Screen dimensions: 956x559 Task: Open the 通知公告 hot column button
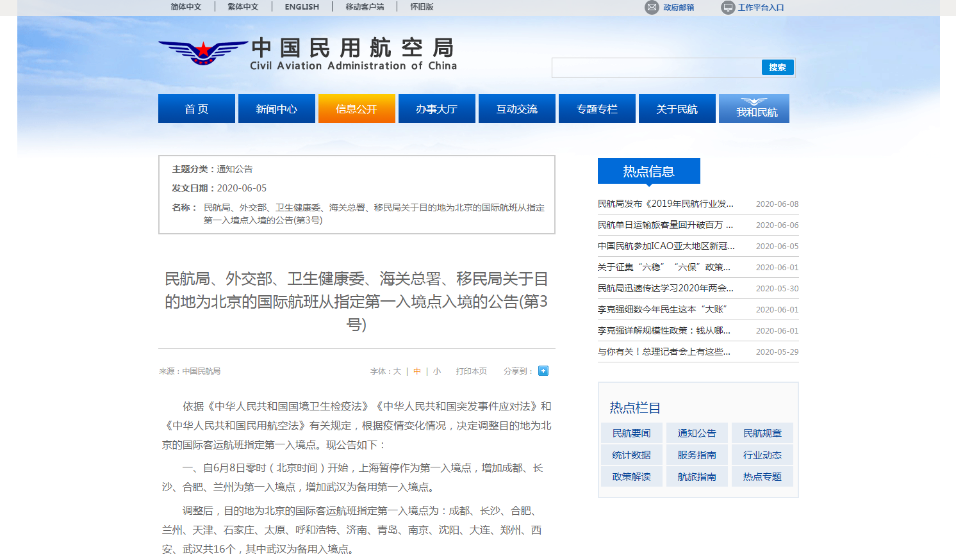[696, 433]
